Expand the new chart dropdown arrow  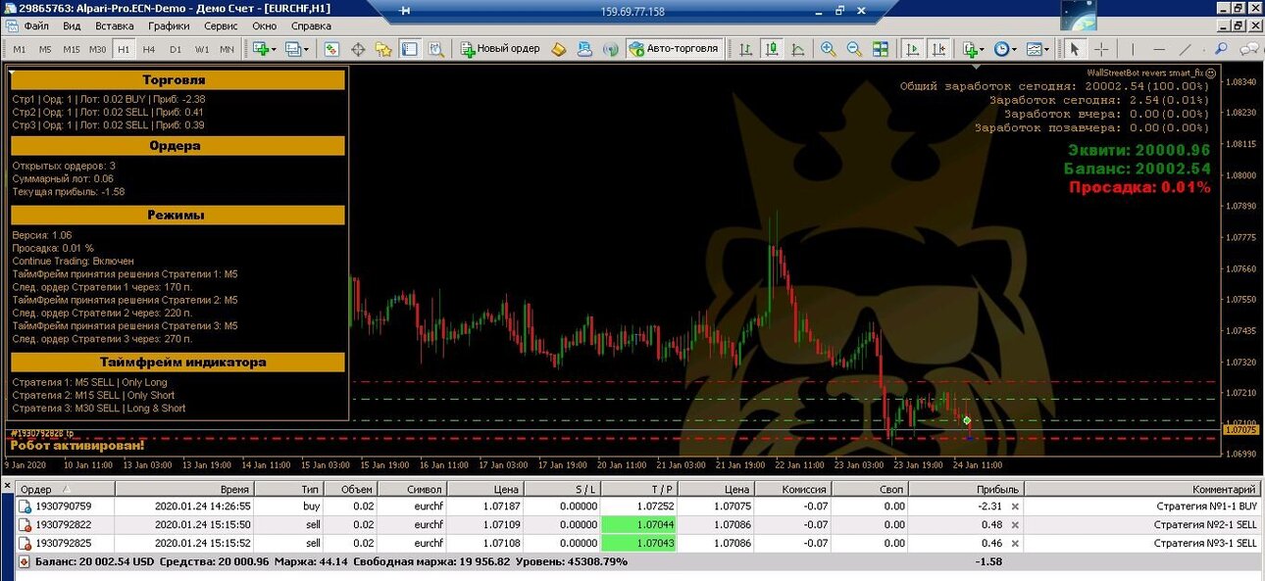tap(275, 49)
